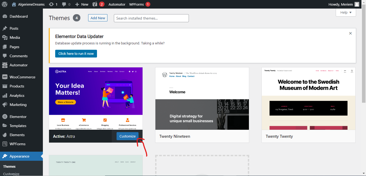Click the WPForms table icon
This screenshot has width=366, height=176.
click(5, 144)
